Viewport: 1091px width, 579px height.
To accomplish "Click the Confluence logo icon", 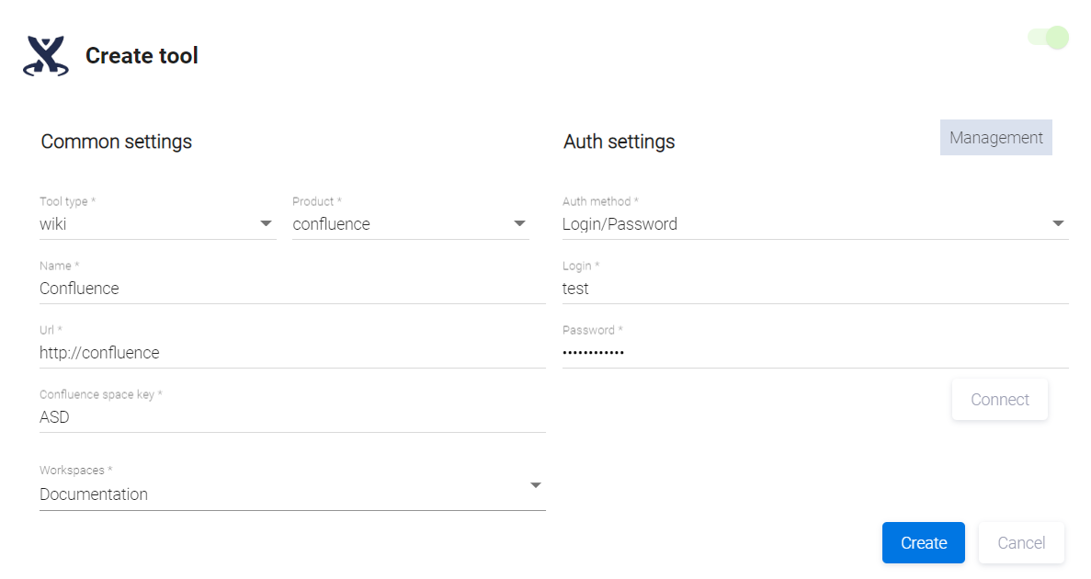I will point(46,56).
